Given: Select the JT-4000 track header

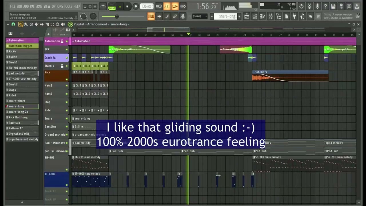Looking at the screenshot, I should point(56,179).
